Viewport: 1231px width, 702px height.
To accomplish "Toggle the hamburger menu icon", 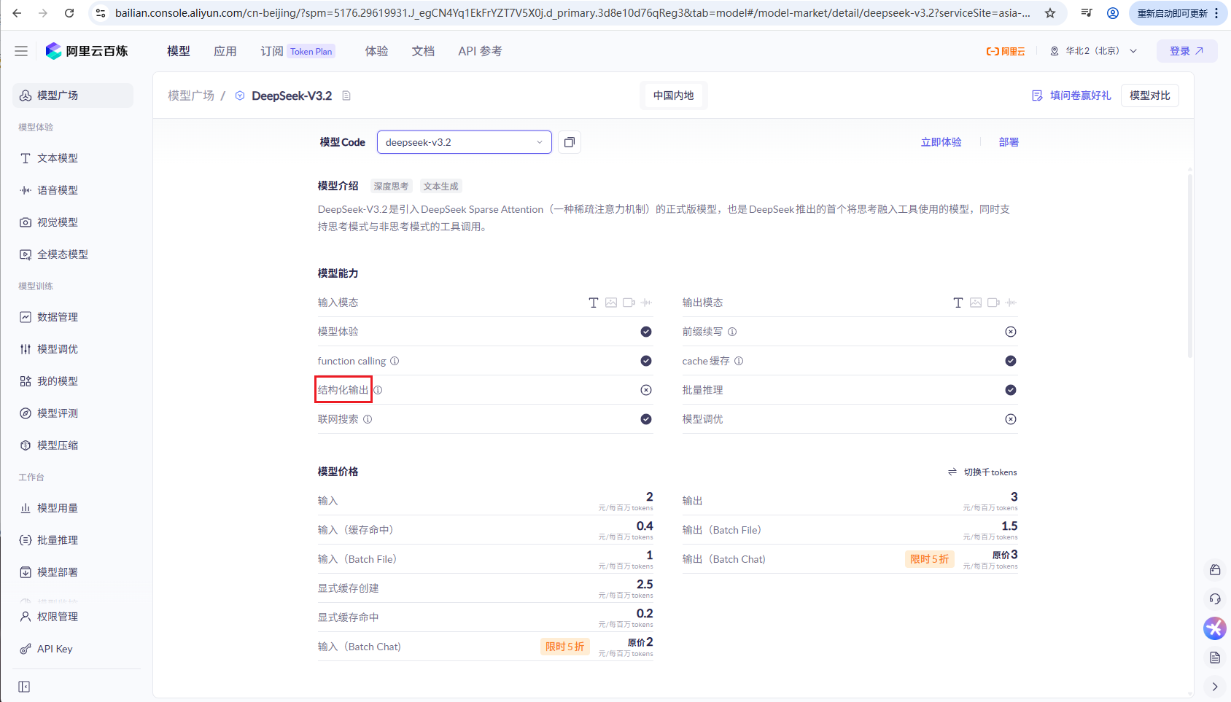I will [x=21, y=51].
